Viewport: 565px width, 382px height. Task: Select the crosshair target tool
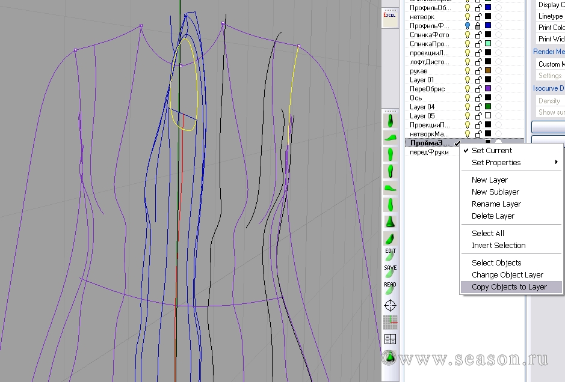pyautogui.click(x=390, y=306)
